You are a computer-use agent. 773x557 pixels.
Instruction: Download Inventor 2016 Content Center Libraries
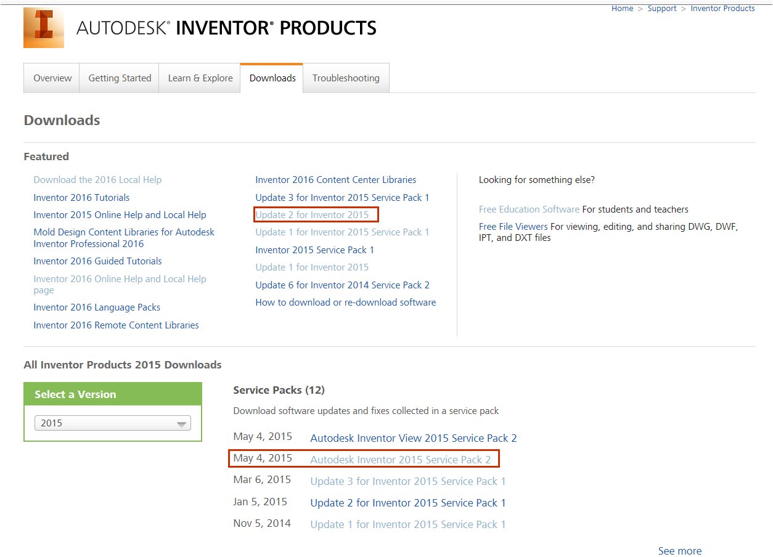click(x=335, y=179)
